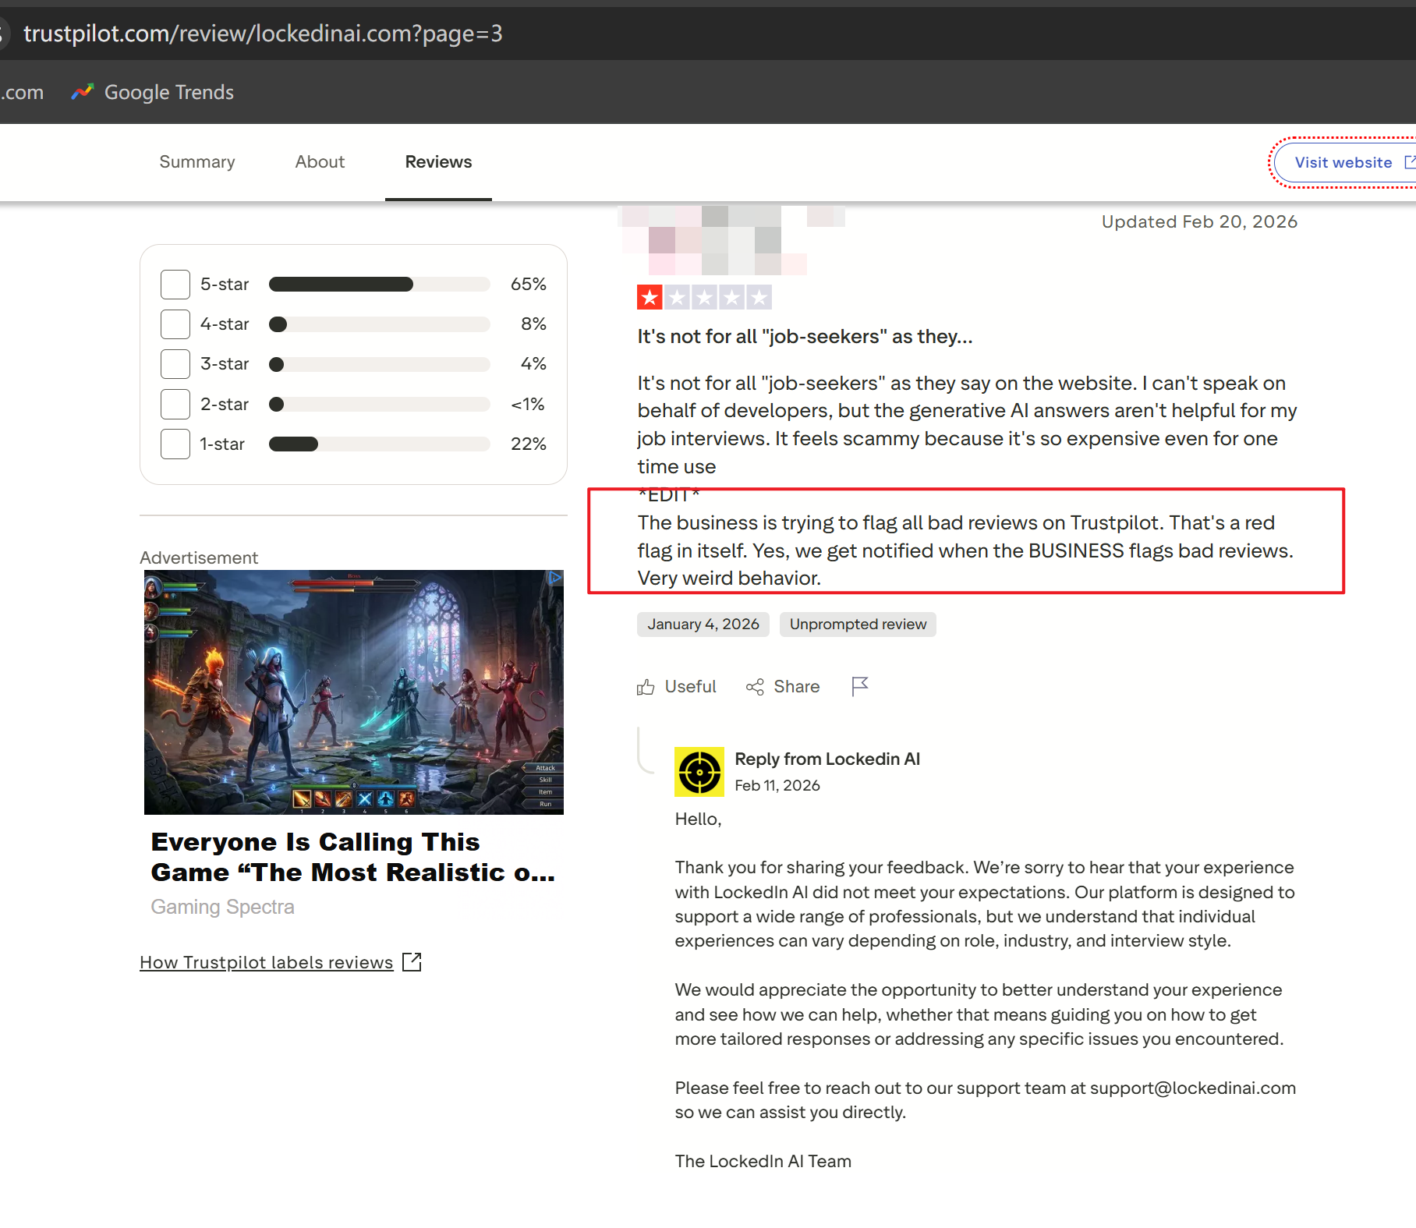Click the January 4, 2026 date tag
The image size is (1416, 1228).
[703, 625]
